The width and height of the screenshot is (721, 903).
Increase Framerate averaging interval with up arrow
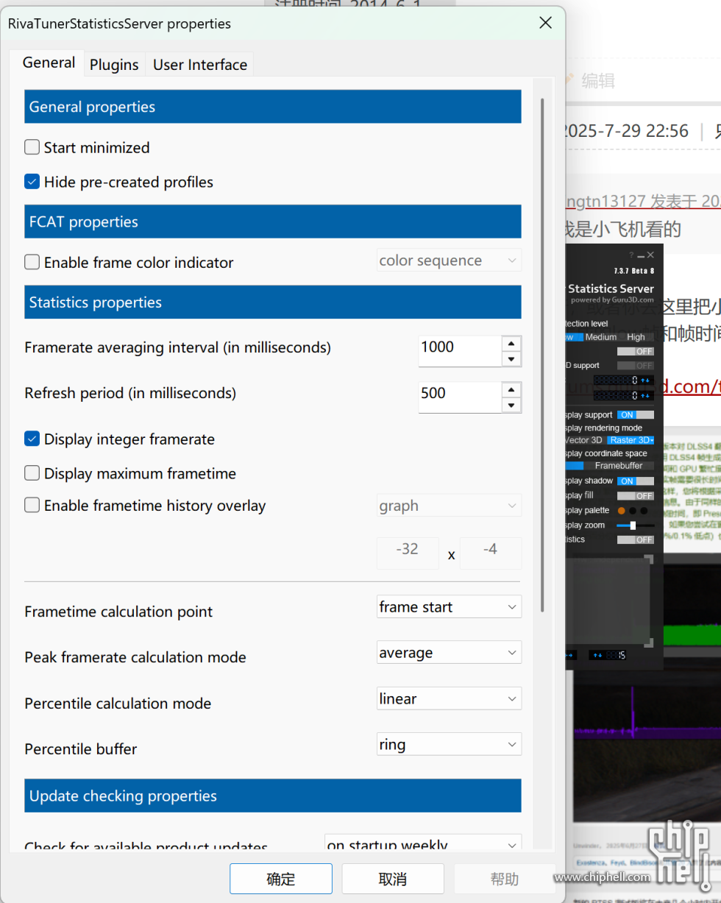click(511, 344)
